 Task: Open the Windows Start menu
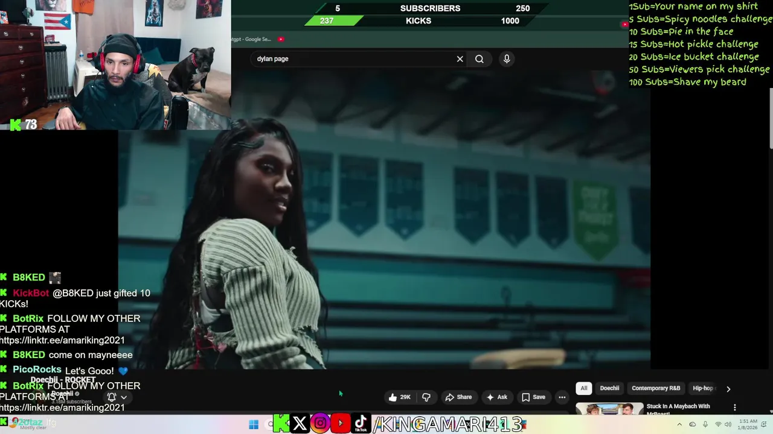click(254, 424)
